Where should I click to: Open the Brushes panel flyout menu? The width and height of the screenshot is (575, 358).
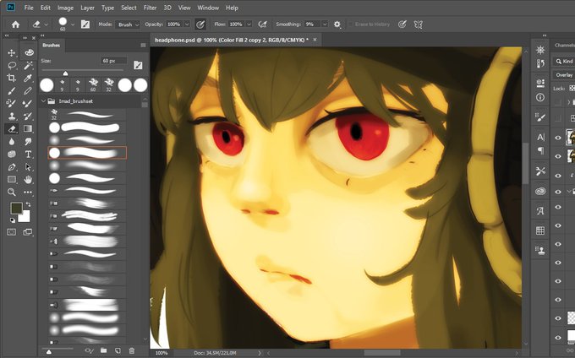click(x=143, y=46)
